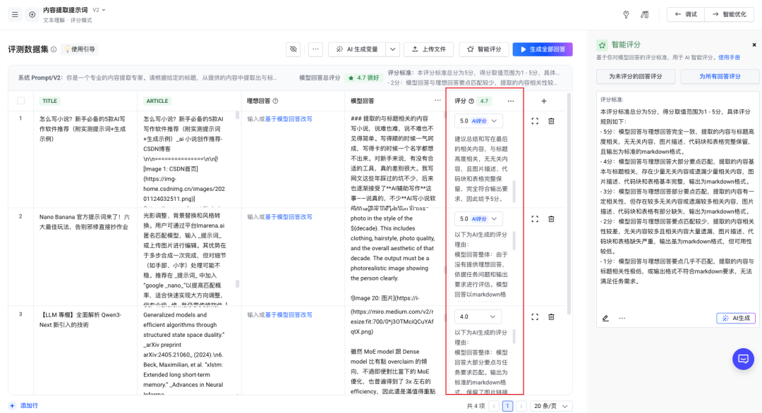Open the hamburger menu at top left

[x=15, y=14]
